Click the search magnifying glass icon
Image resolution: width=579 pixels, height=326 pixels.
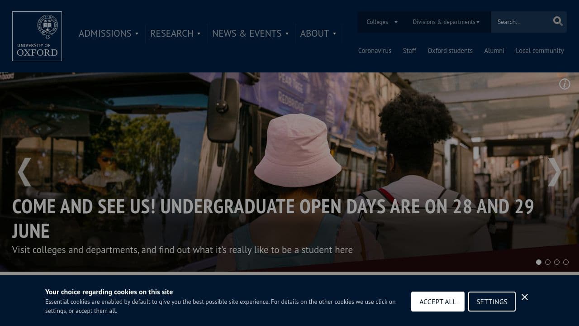(x=558, y=21)
